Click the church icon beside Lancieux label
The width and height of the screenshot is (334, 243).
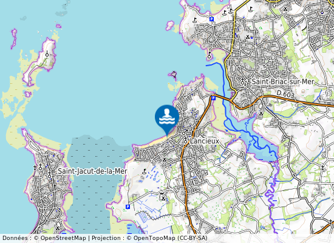tap(186, 140)
